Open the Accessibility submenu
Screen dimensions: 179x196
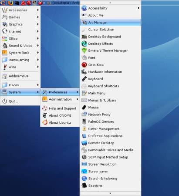(x=110, y=8)
